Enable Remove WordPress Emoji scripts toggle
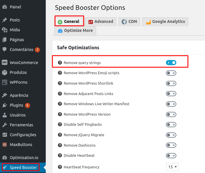 171,73
